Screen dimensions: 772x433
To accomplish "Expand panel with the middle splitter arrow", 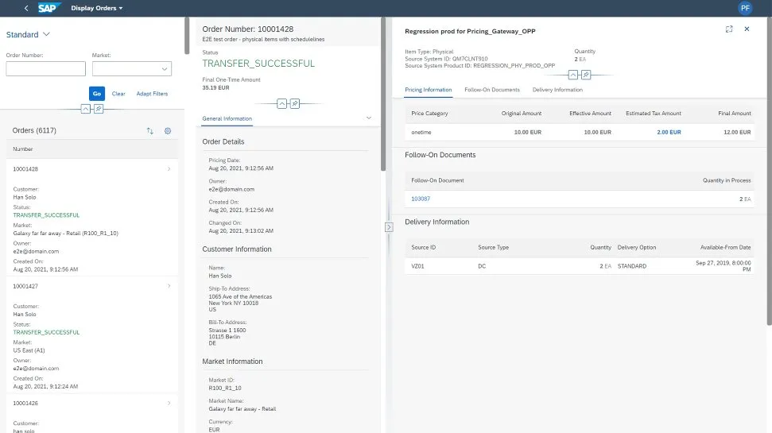I will coord(389,227).
